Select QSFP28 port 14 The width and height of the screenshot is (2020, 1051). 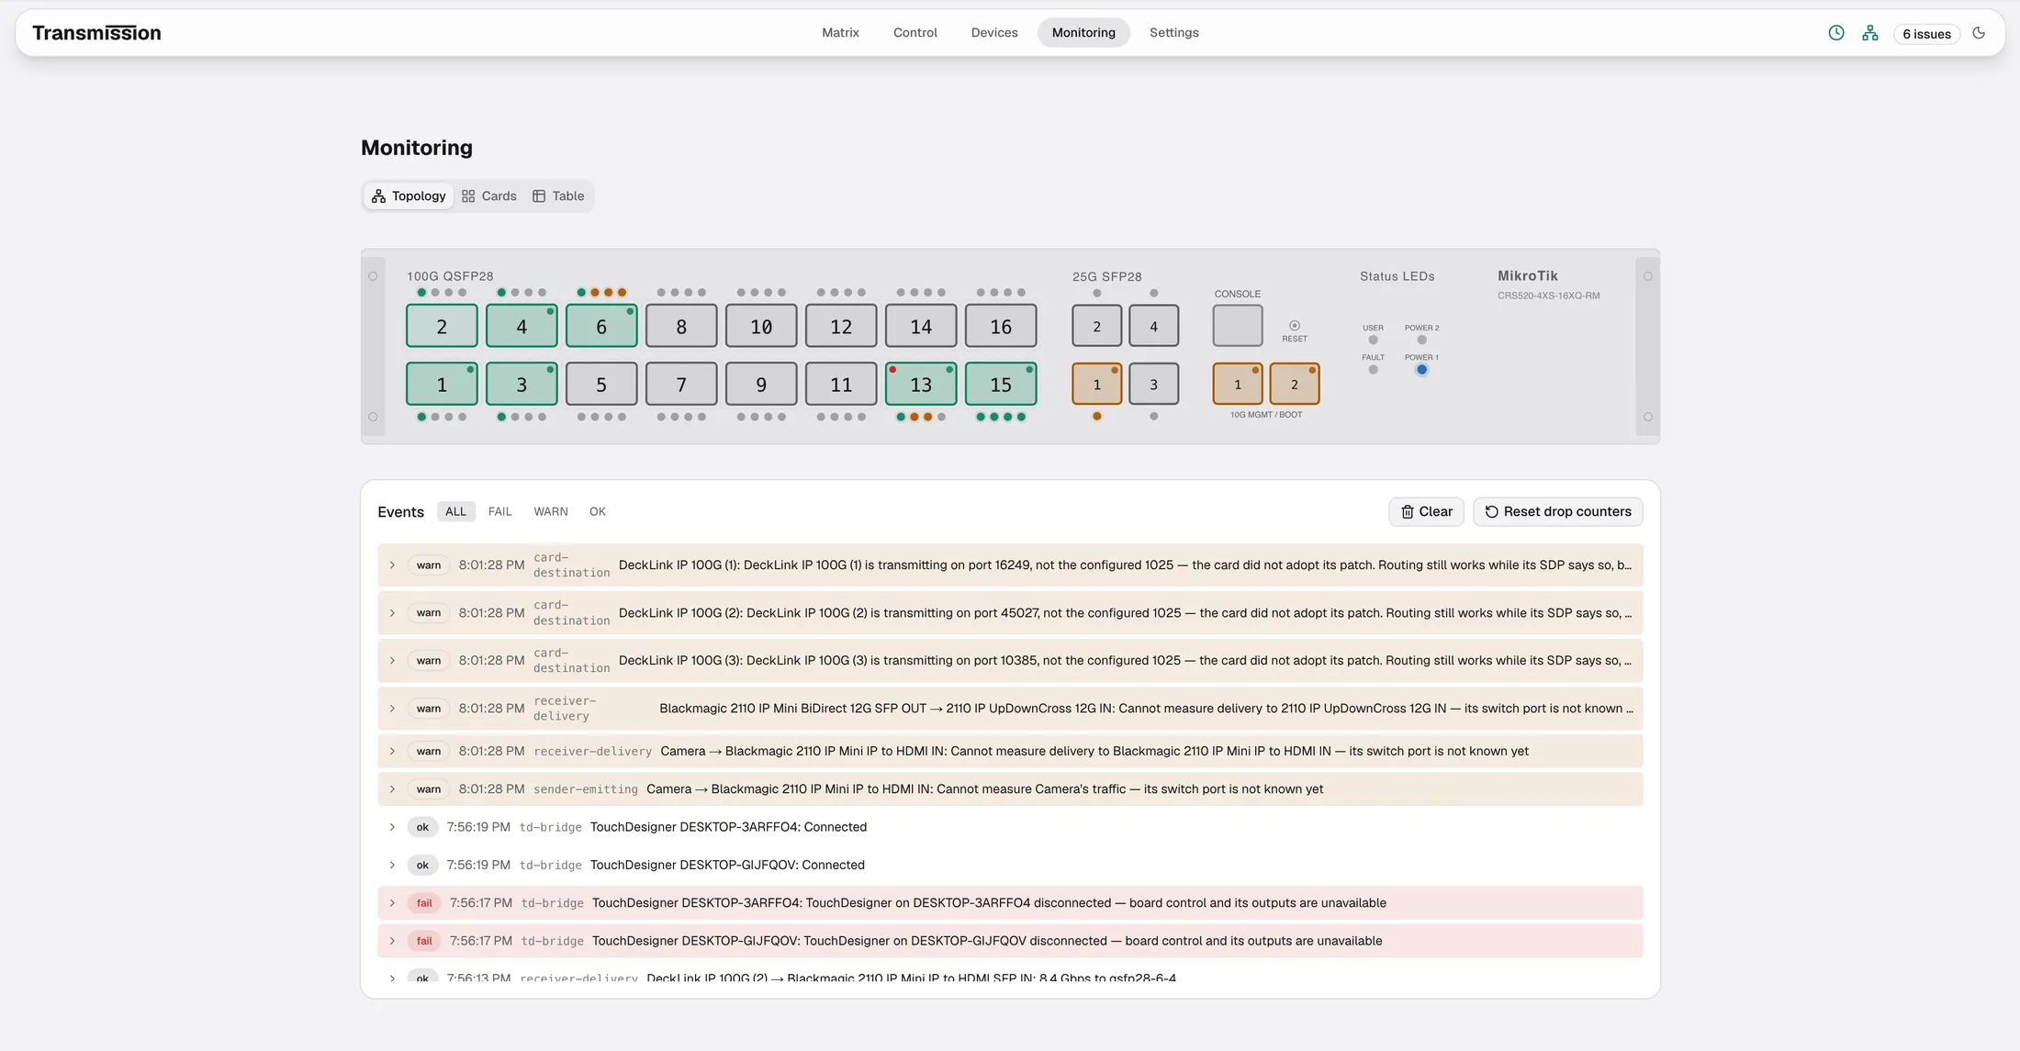[x=921, y=326]
